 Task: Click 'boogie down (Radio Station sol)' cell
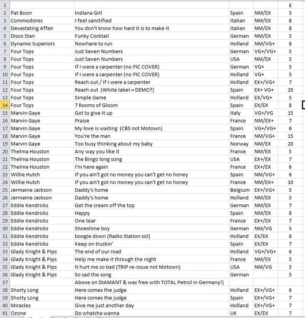tap(151, 236)
